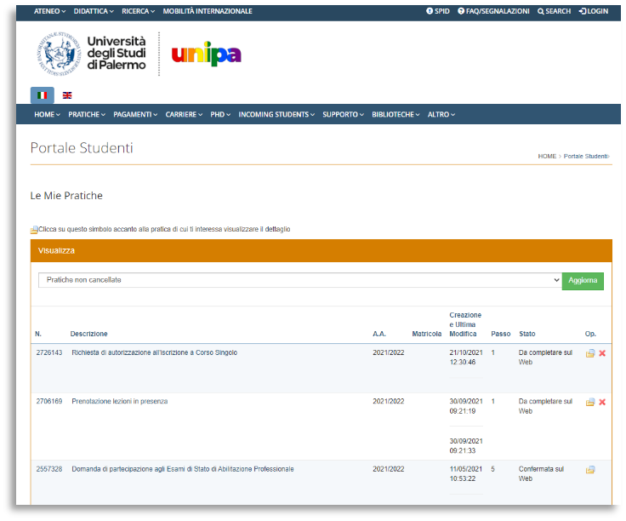Open 'Pratiche non cancellate' filter dropdown

(x=300, y=280)
